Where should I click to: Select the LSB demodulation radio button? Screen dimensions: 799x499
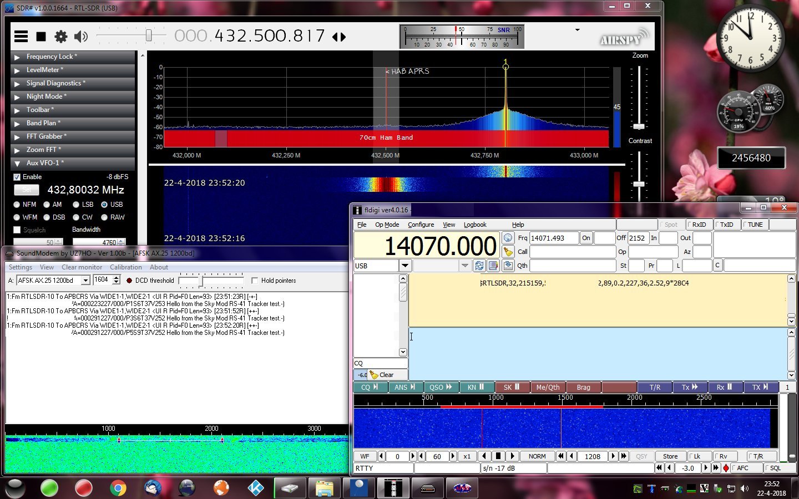point(76,205)
